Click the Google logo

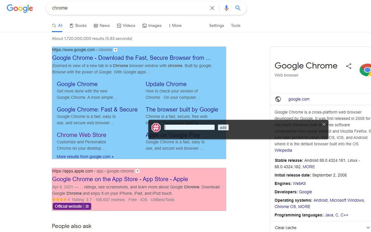[20, 8]
